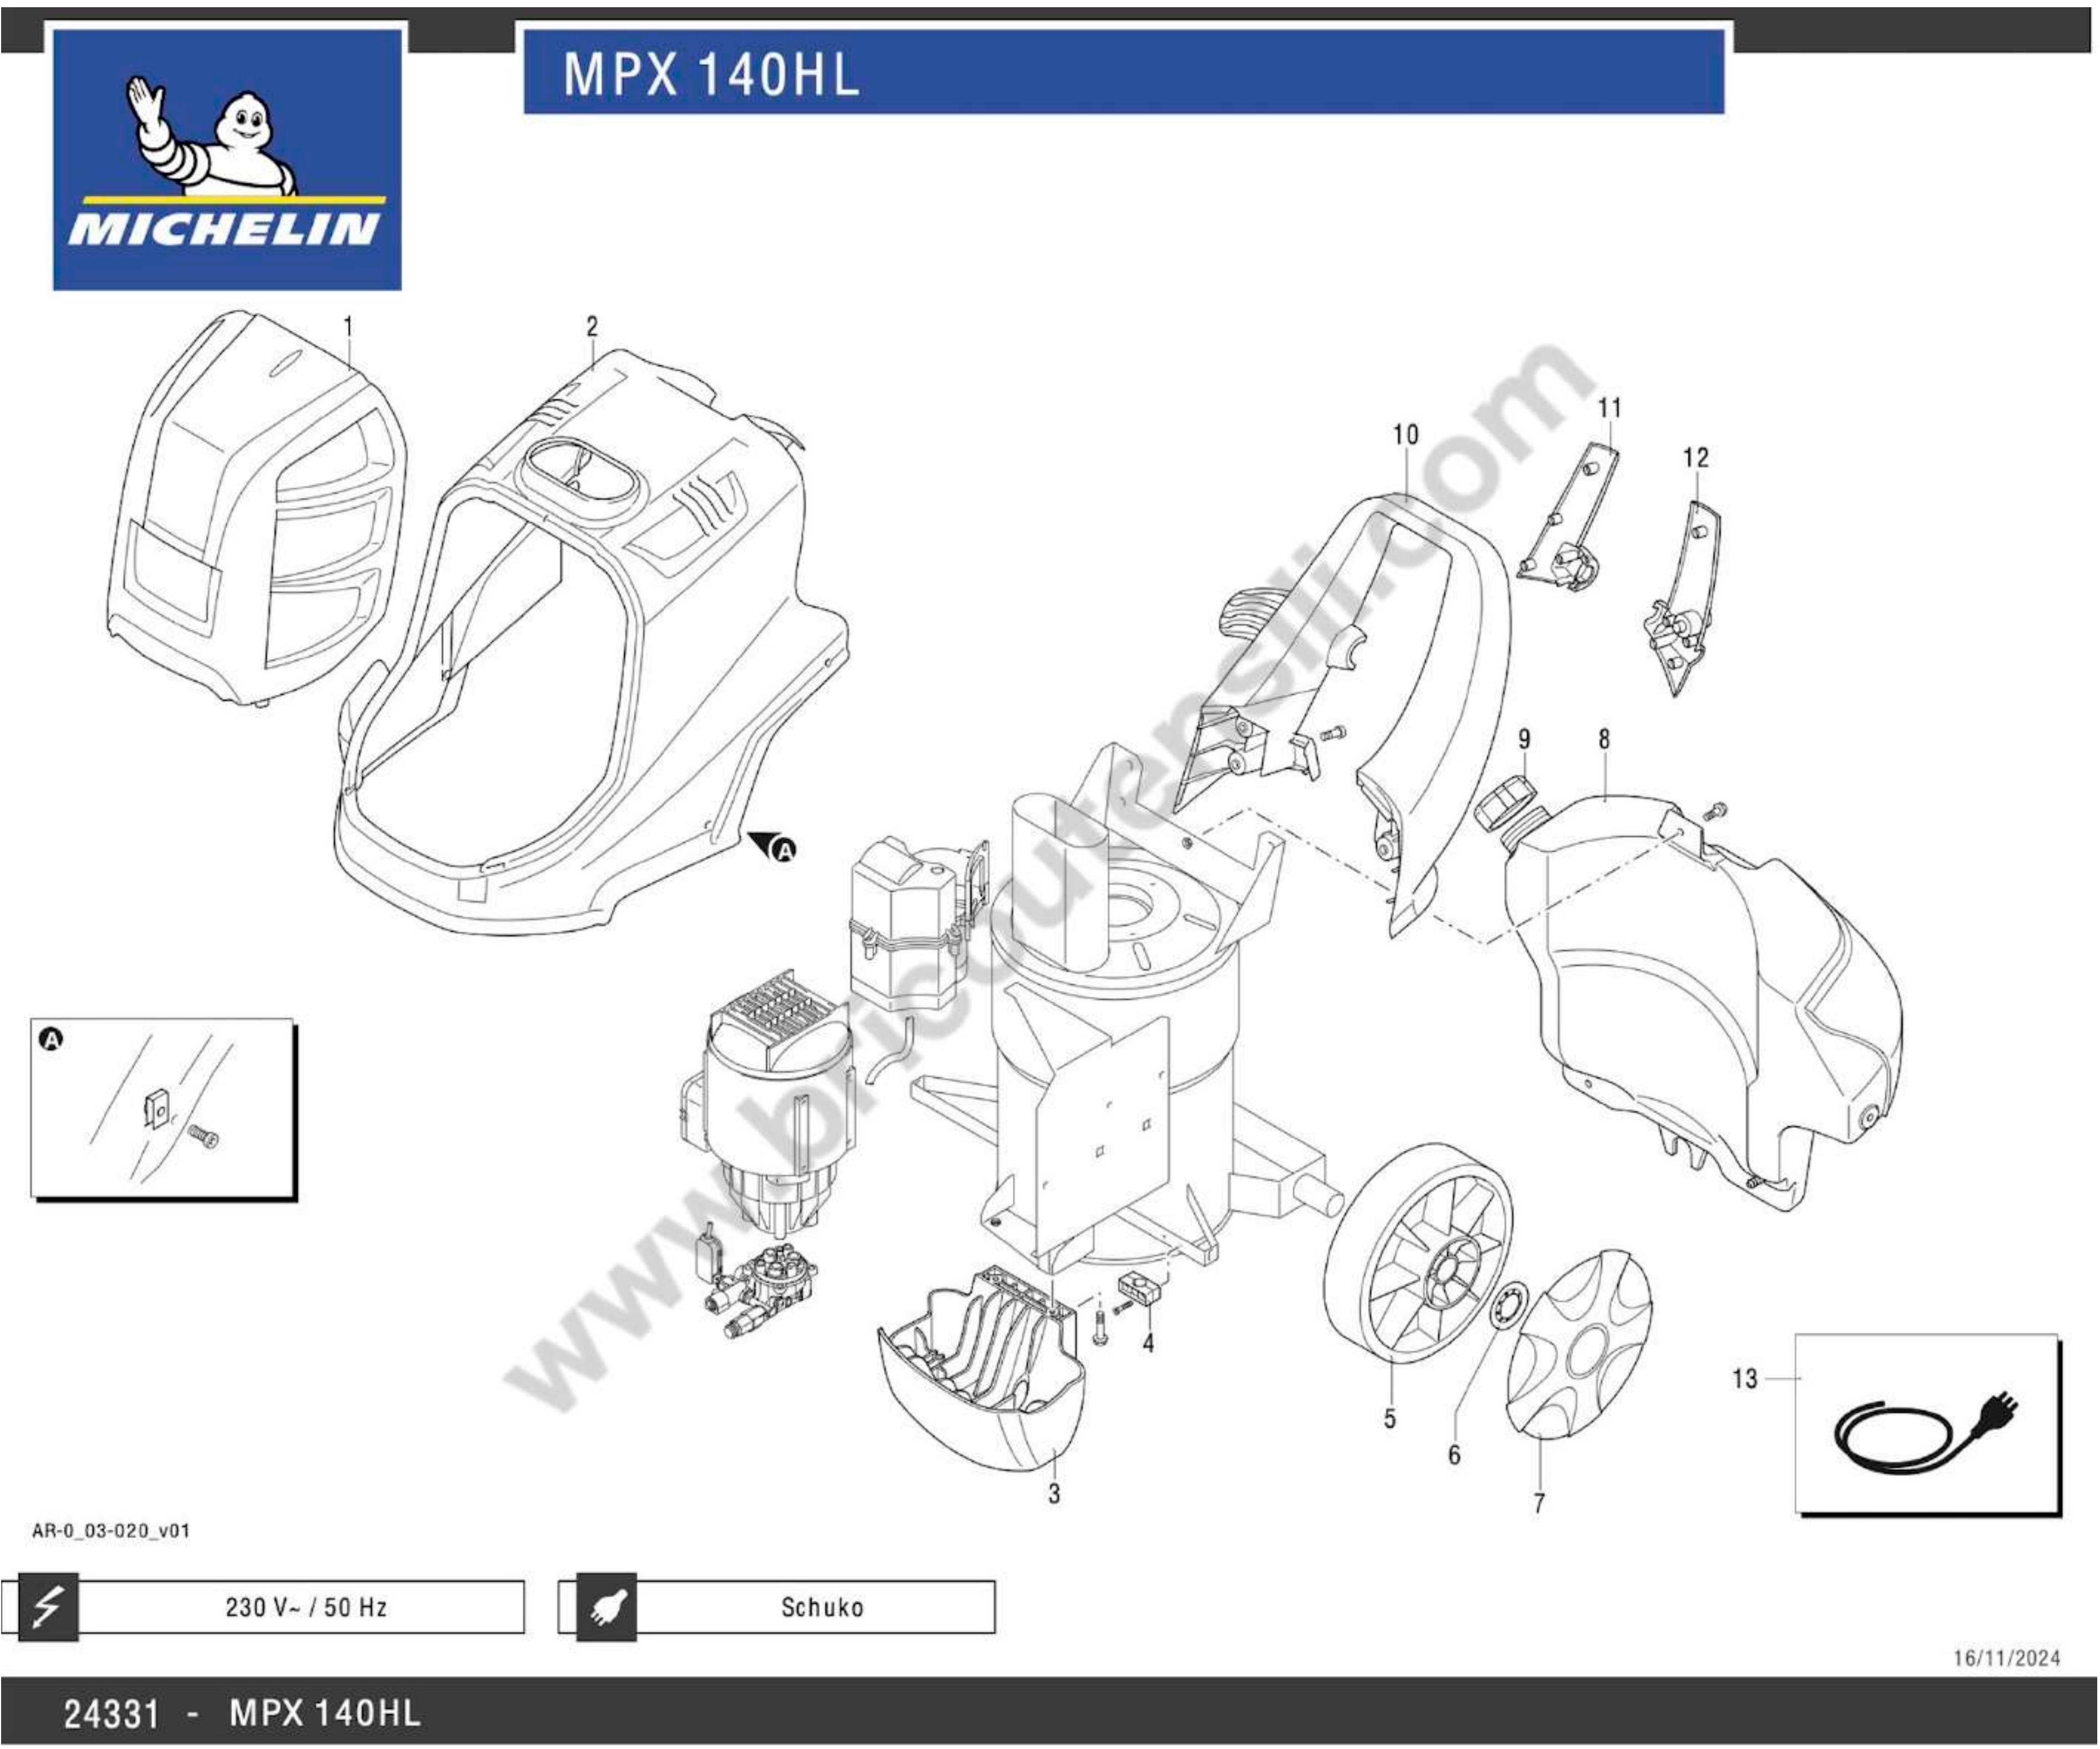Click the circled A marker inside the detail box

tap(51, 1040)
